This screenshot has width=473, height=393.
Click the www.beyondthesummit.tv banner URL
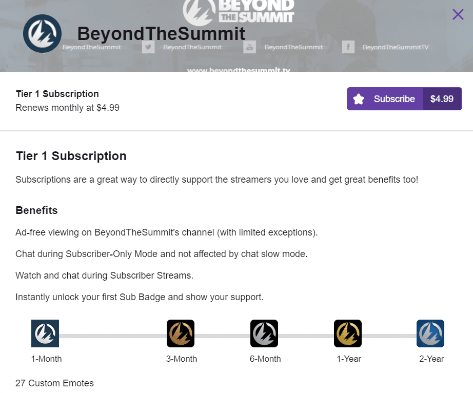(x=239, y=70)
